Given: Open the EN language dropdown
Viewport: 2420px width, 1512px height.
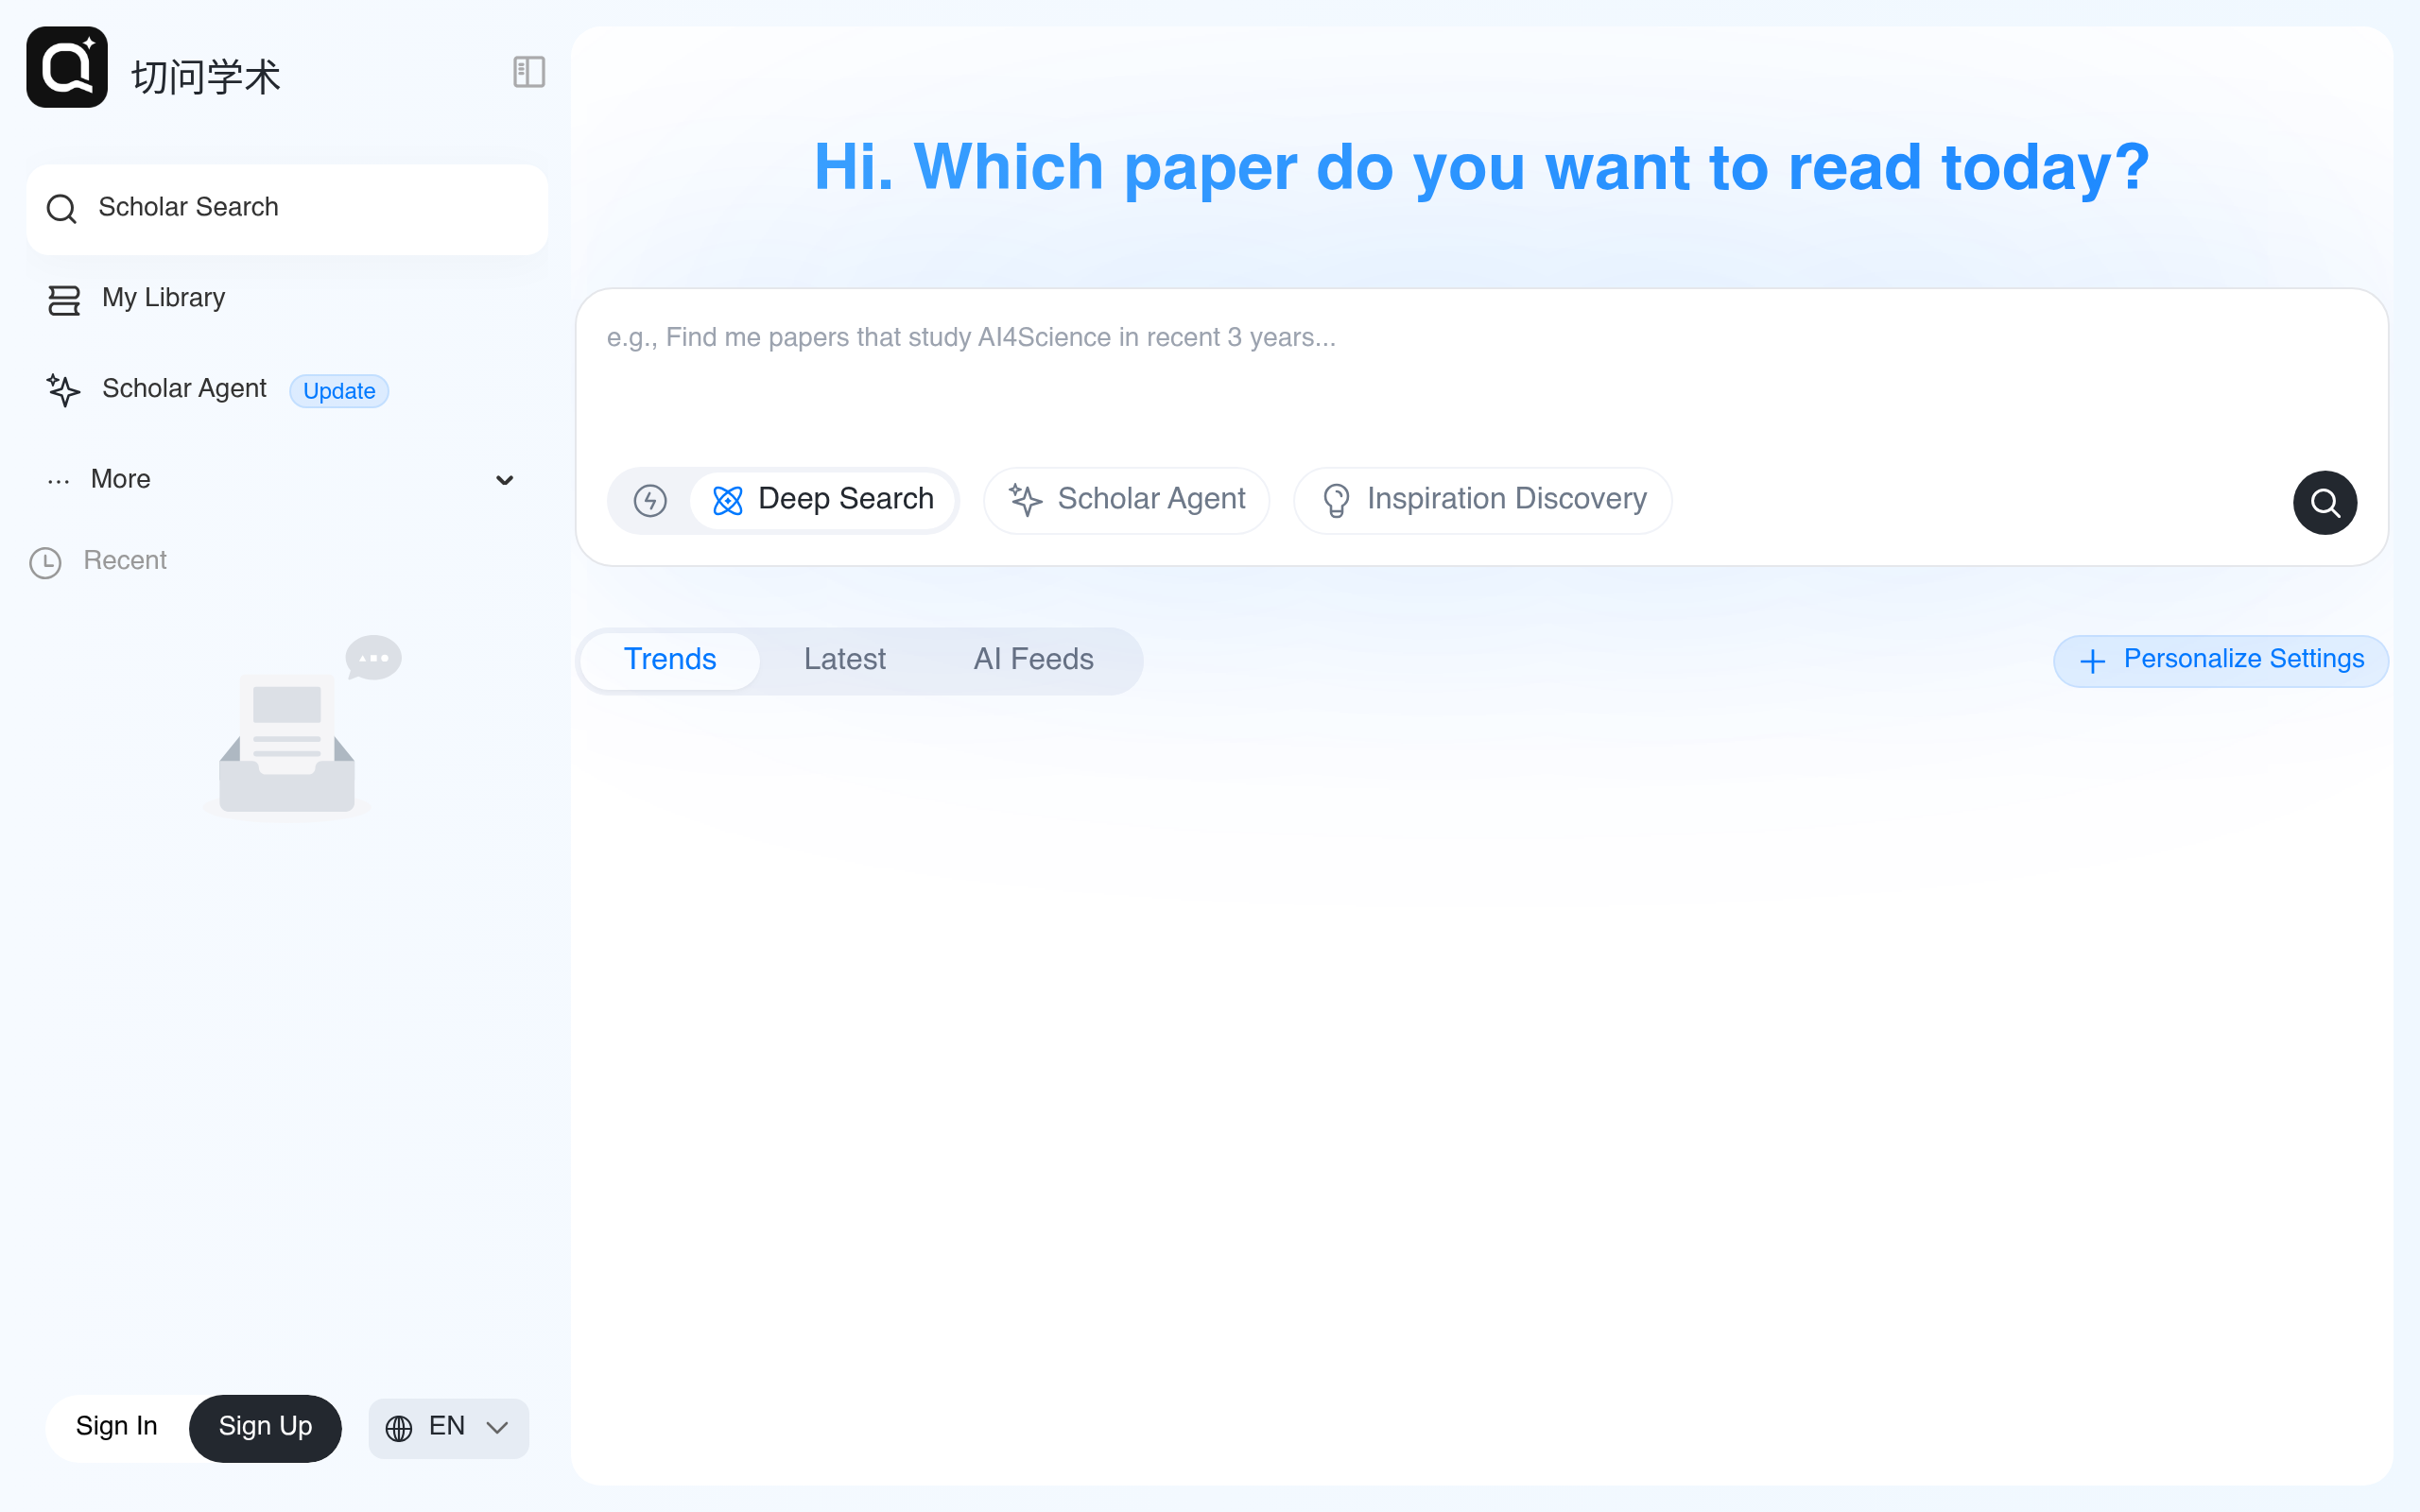Looking at the screenshot, I should coord(448,1427).
